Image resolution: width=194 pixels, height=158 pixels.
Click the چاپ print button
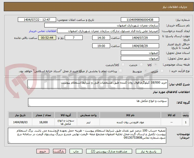pyautogui.click(x=76, y=151)
